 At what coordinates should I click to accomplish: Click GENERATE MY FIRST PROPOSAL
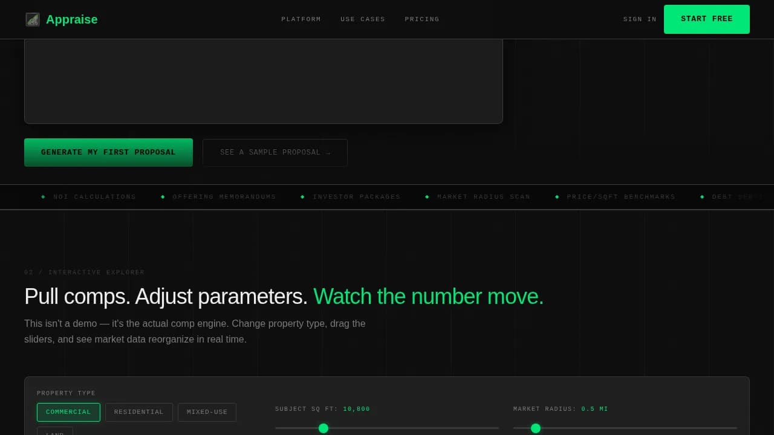pyautogui.click(x=108, y=152)
